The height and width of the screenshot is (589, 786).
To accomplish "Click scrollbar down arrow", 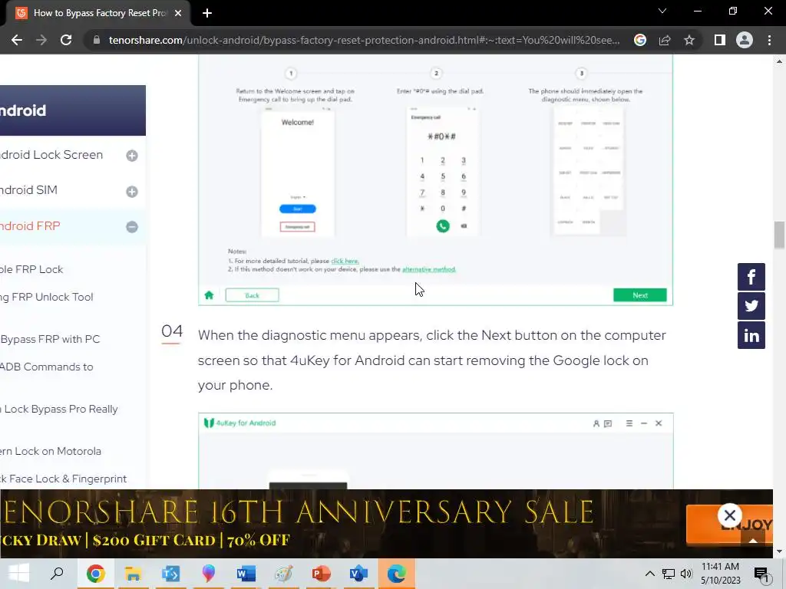I will pyautogui.click(x=779, y=551).
